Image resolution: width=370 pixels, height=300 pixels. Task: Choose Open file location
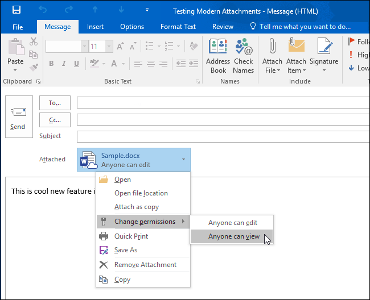pyautogui.click(x=143, y=193)
